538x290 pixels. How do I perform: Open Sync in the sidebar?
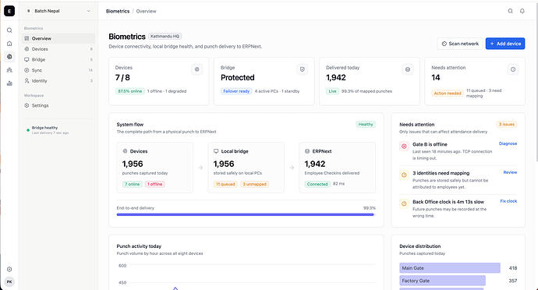coord(59,70)
